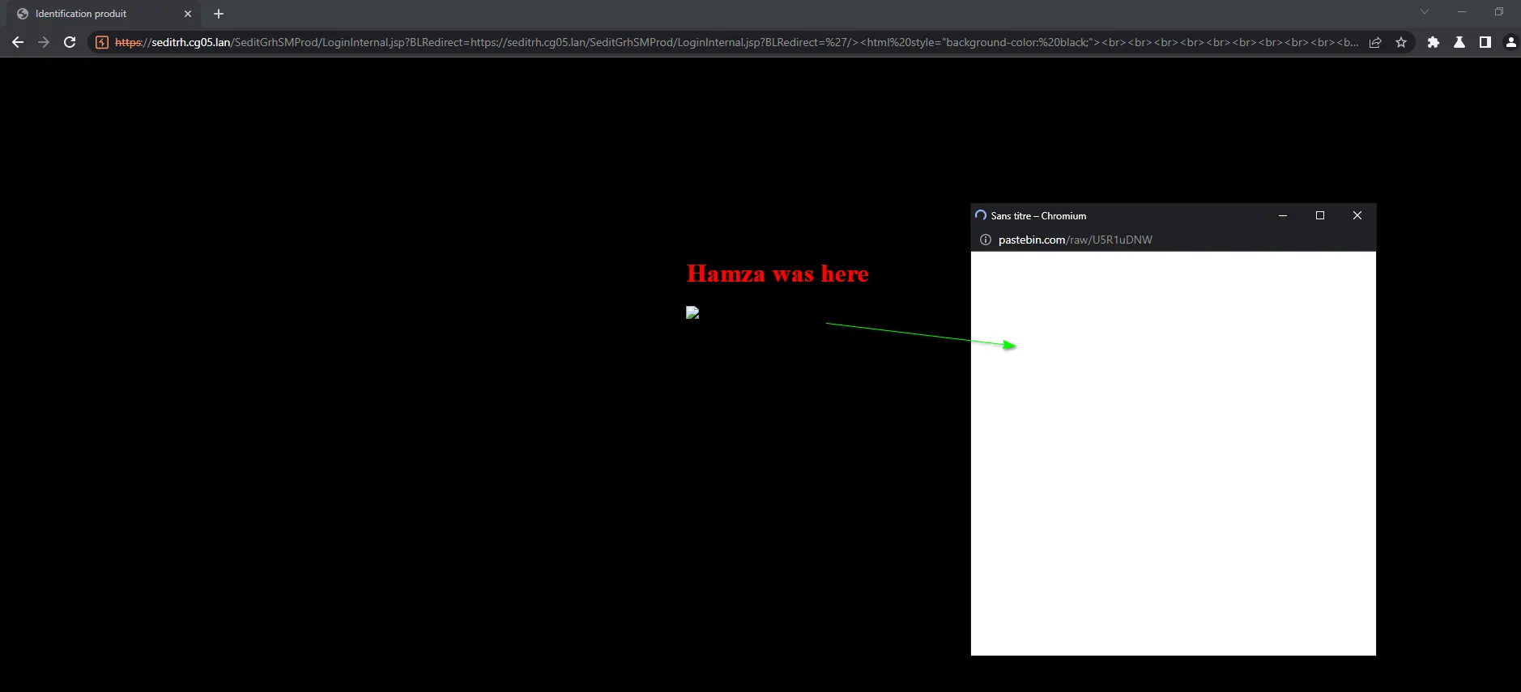This screenshot has width=1521, height=692.
Task: Expand the tab search dropdown chevron
Action: click(1425, 11)
